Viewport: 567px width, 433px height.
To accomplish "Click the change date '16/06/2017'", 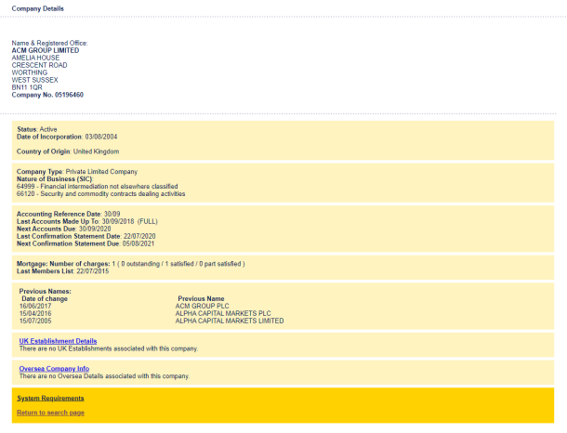I will click(35, 306).
